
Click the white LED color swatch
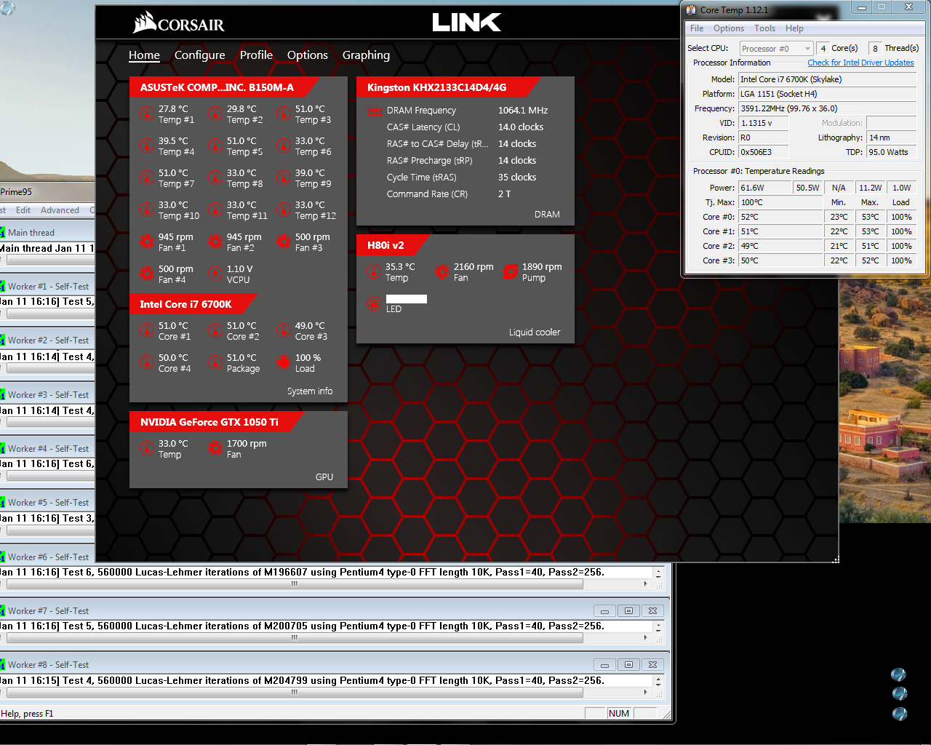(x=407, y=299)
